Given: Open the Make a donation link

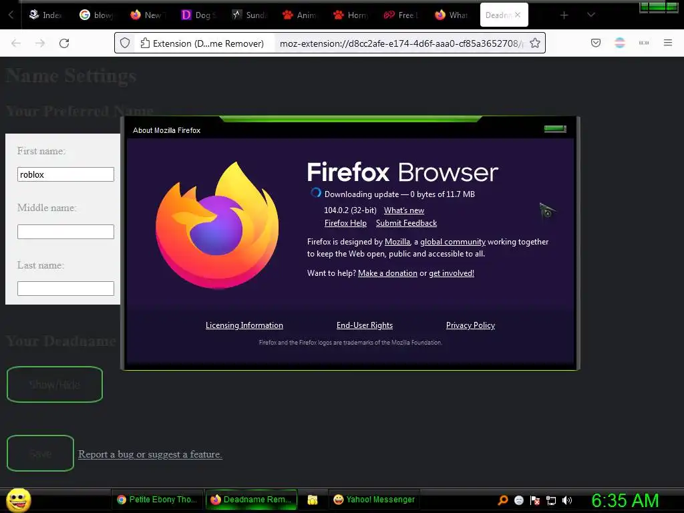Looking at the screenshot, I should pyautogui.click(x=387, y=273).
